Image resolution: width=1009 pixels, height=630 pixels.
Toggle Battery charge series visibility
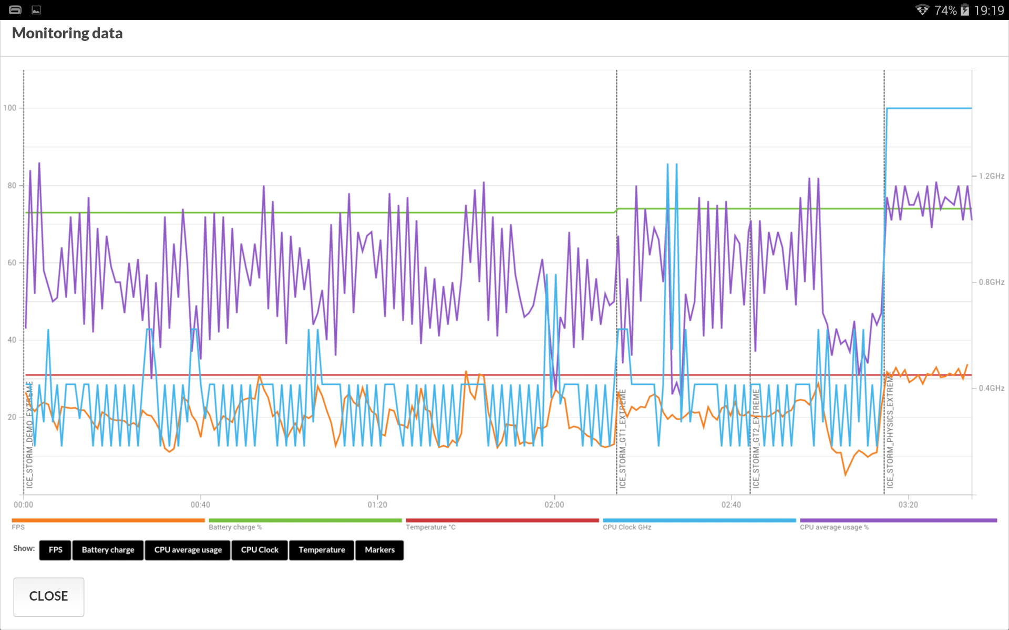point(108,550)
